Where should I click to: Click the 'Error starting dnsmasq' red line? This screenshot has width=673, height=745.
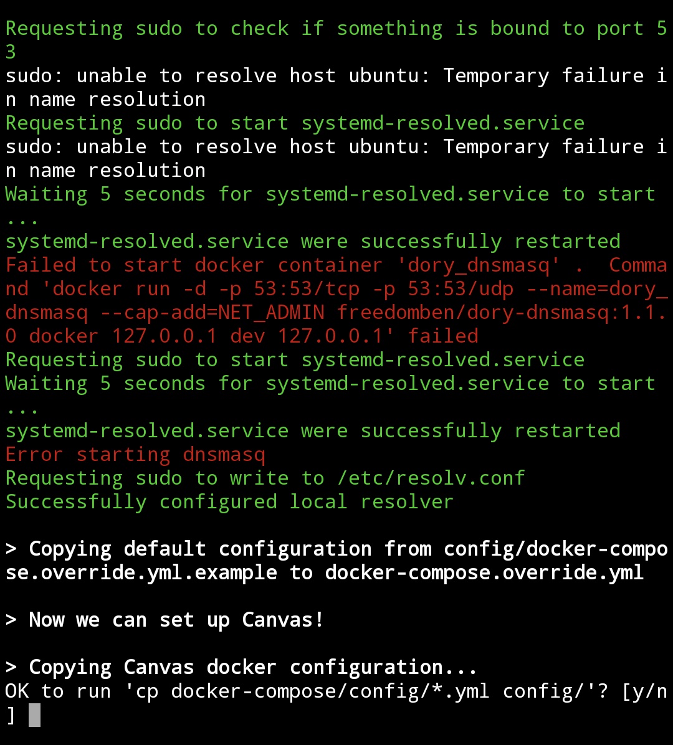(x=135, y=455)
